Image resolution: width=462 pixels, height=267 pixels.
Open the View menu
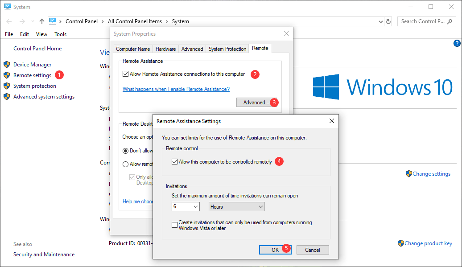click(41, 34)
